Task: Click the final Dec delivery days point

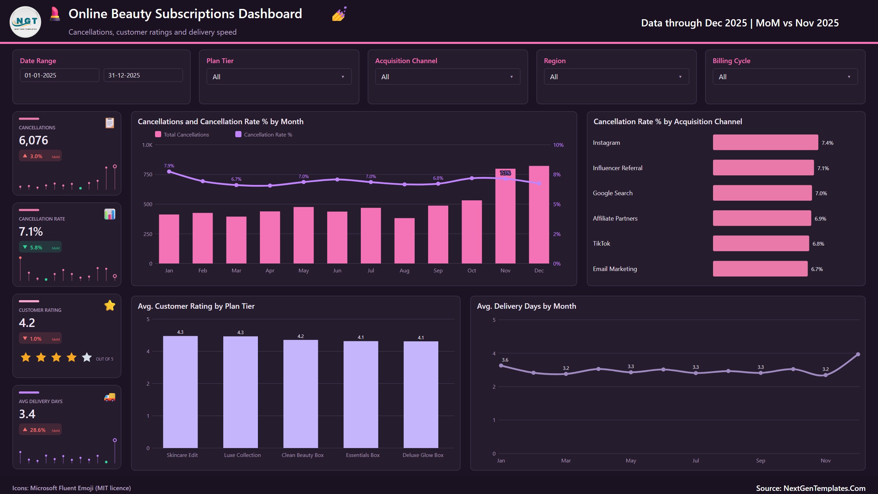Action: (x=858, y=354)
